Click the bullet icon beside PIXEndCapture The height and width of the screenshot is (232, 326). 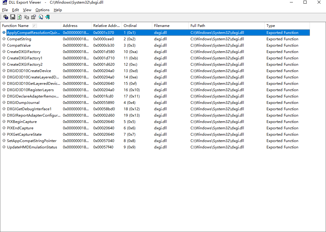click(4, 128)
